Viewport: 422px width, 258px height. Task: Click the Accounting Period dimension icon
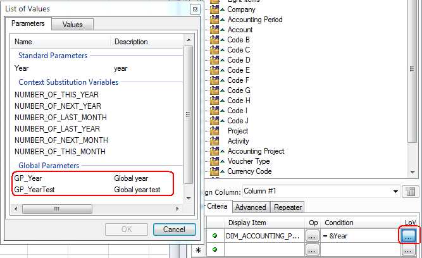click(214, 20)
